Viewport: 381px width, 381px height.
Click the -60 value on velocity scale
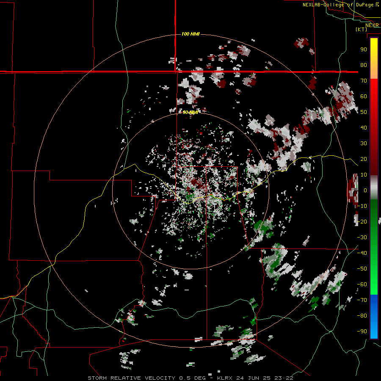pyautogui.click(x=362, y=284)
